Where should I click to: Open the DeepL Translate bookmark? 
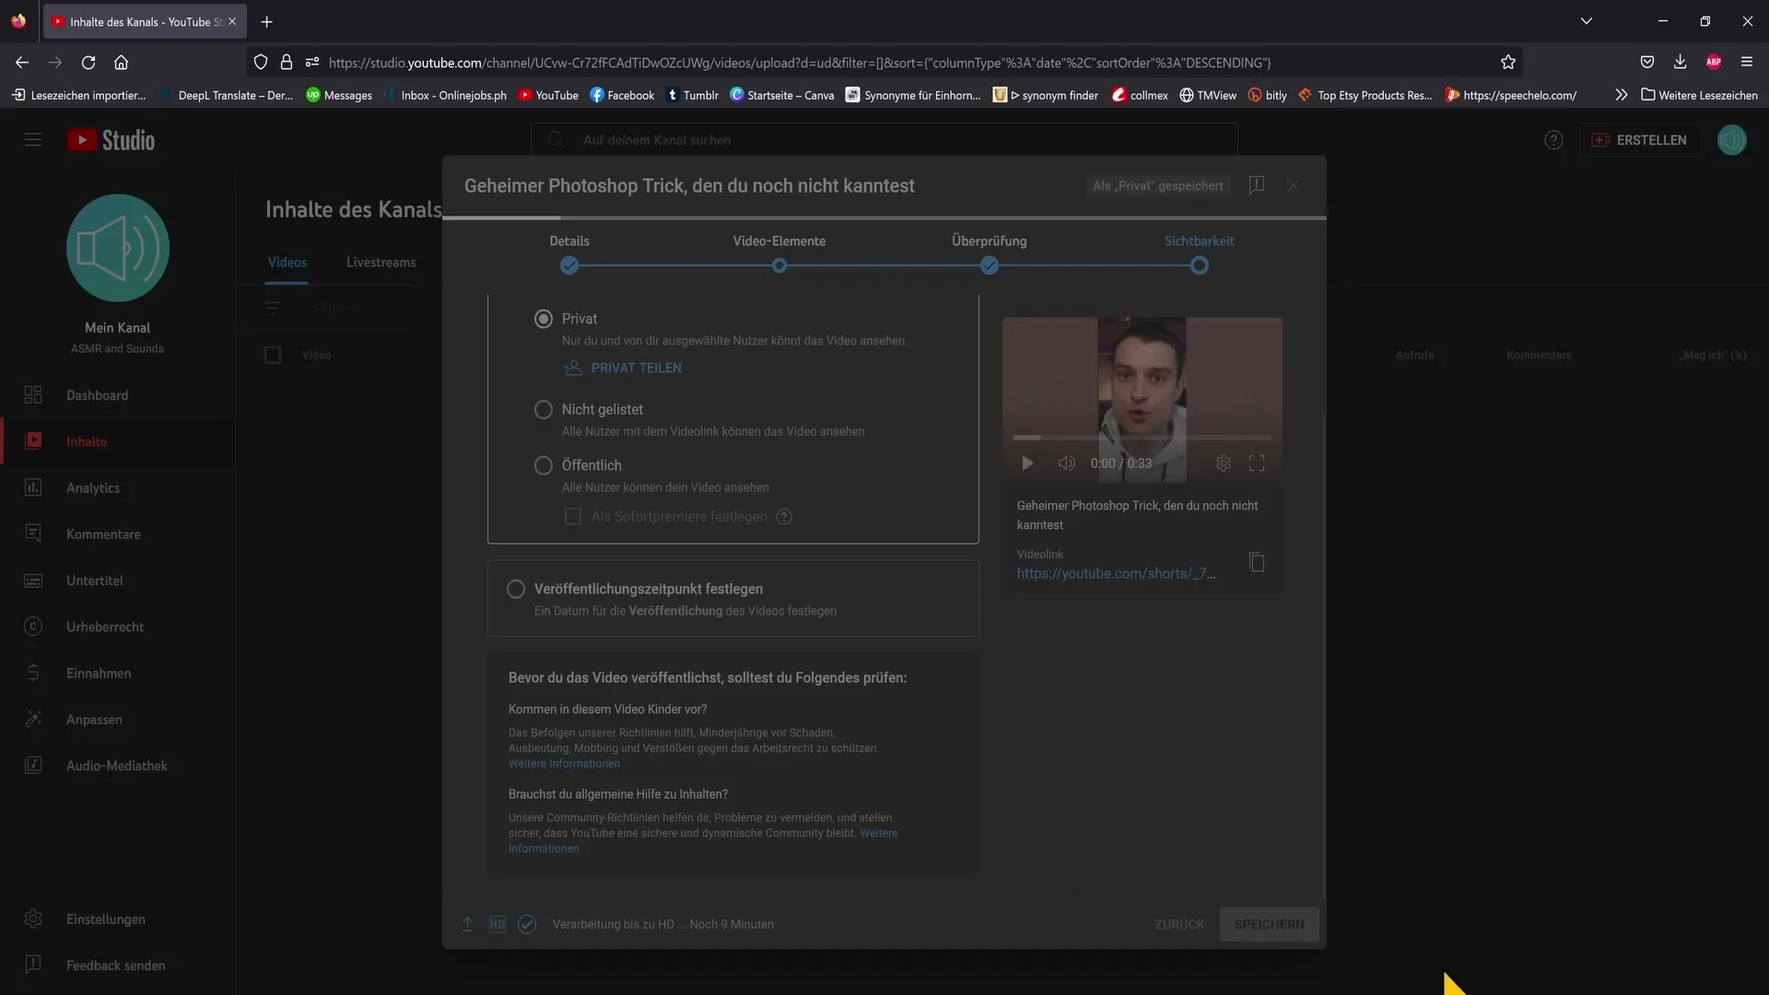227,95
